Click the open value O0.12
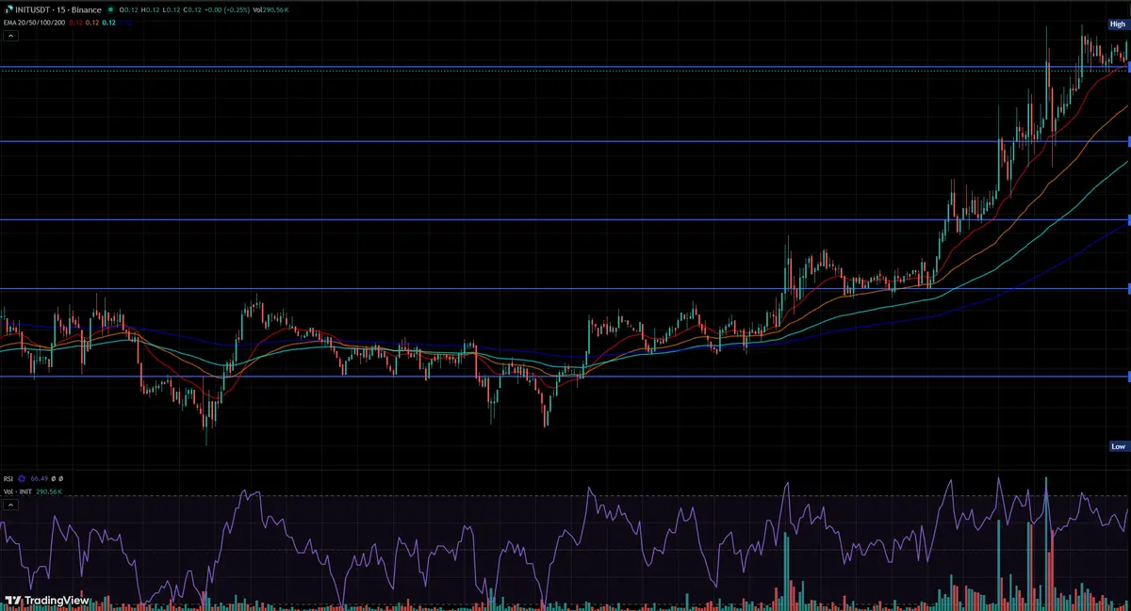 click(129, 10)
